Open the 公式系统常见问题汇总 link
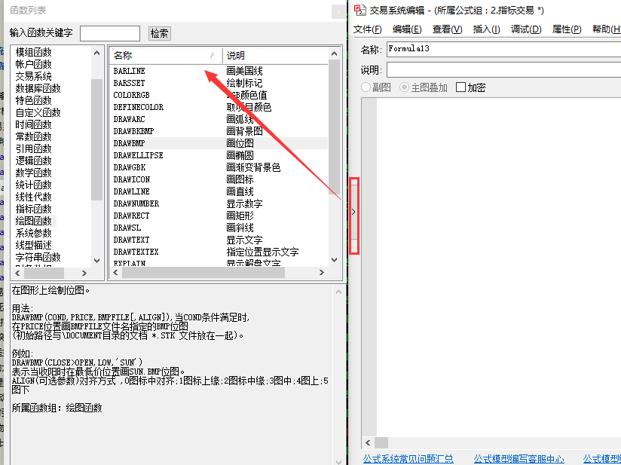Image resolution: width=621 pixels, height=465 pixels. click(x=408, y=459)
